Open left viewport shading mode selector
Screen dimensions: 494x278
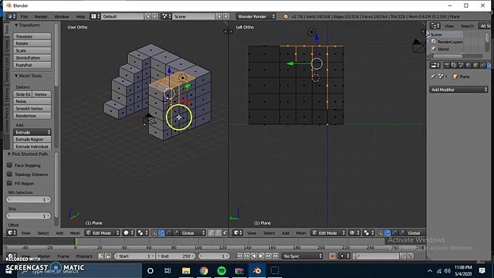[128, 233]
